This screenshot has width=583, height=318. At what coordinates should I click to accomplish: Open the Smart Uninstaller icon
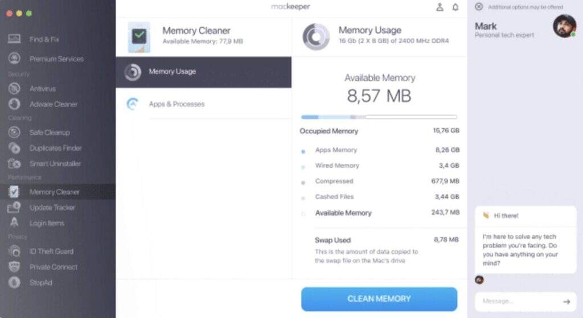(x=14, y=164)
